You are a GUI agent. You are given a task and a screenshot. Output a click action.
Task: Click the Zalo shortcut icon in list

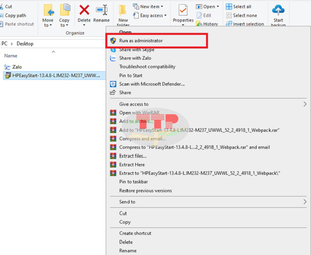[x=7, y=67]
